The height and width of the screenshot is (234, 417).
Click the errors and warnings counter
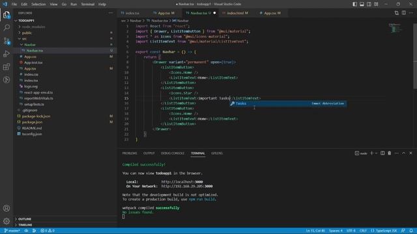48,231
